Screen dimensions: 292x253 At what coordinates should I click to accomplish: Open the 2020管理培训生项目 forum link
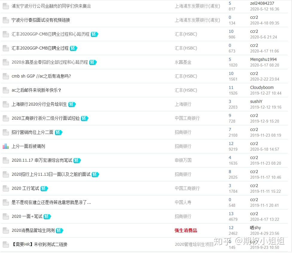coord(194,244)
